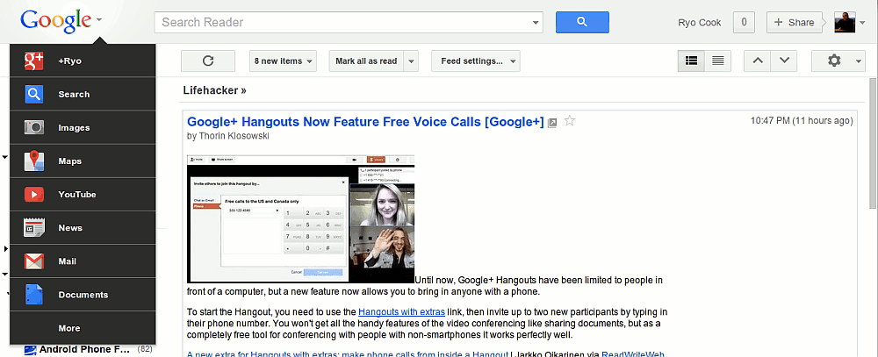The width and height of the screenshot is (878, 357).
Task: Open the phone calls from Hangout link
Action: 347,353
